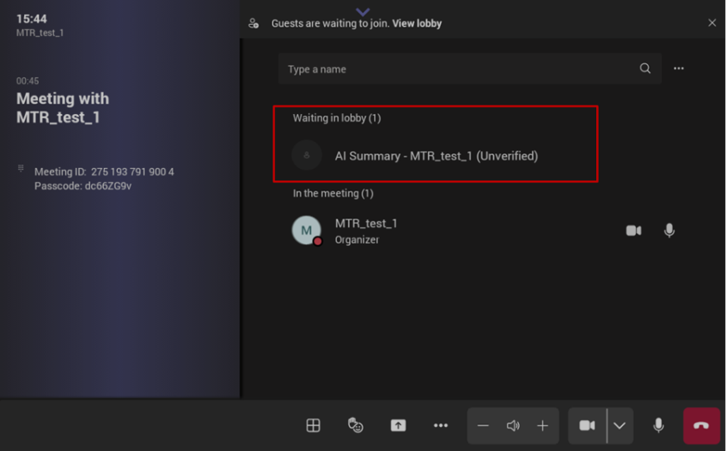Decrease volume with minus button
This screenshot has height=451, width=726.
point(483,425)
